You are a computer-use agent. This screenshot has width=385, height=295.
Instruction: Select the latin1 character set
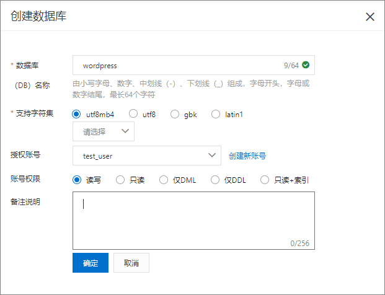(216, 114)
